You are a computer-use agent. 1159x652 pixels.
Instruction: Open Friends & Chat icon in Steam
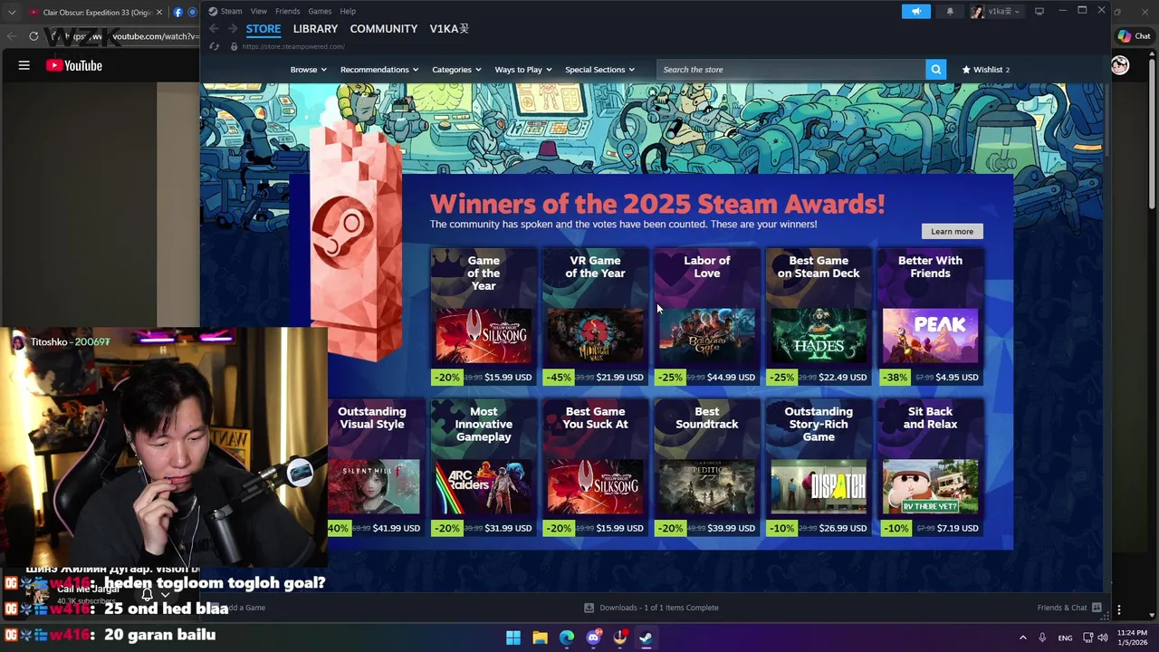[1097, 608]
